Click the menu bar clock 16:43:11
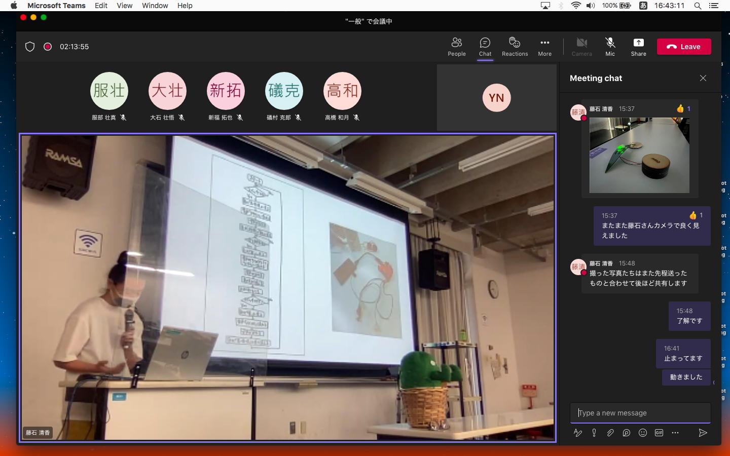Viewport: 730px width, 456px height. [669, 6]
